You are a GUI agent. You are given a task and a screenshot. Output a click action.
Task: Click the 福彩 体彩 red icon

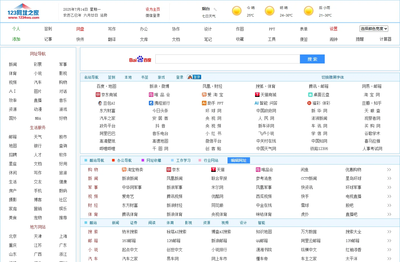(309, 103)
